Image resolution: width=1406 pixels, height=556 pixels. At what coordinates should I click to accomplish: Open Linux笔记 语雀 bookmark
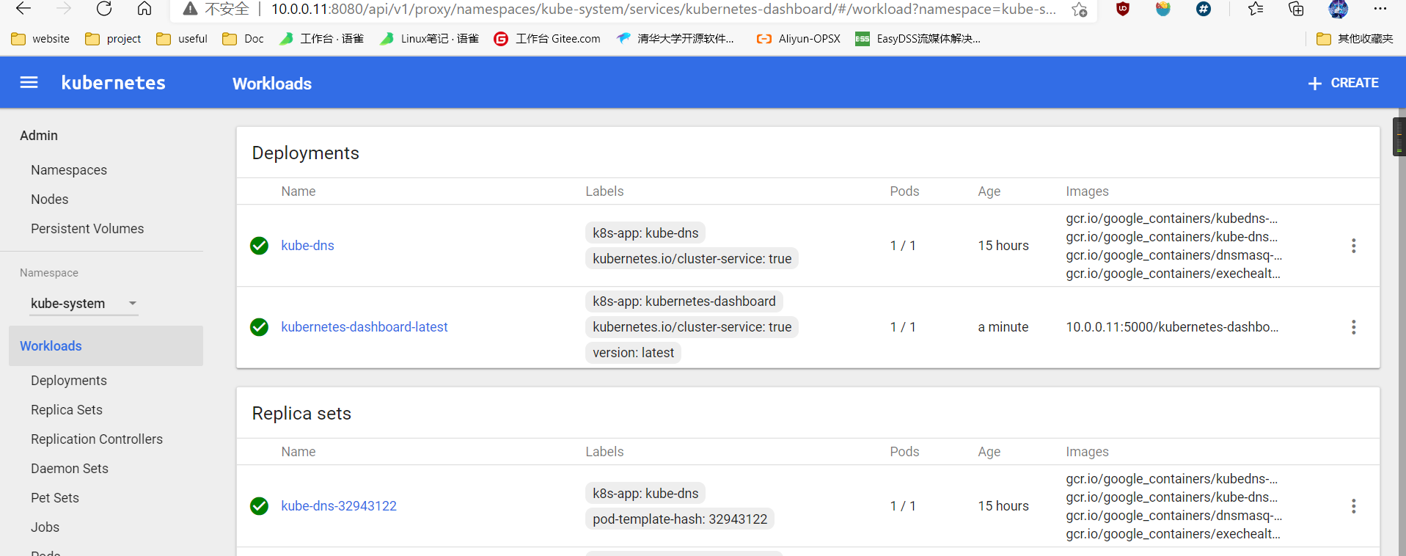tap(429, 39)
